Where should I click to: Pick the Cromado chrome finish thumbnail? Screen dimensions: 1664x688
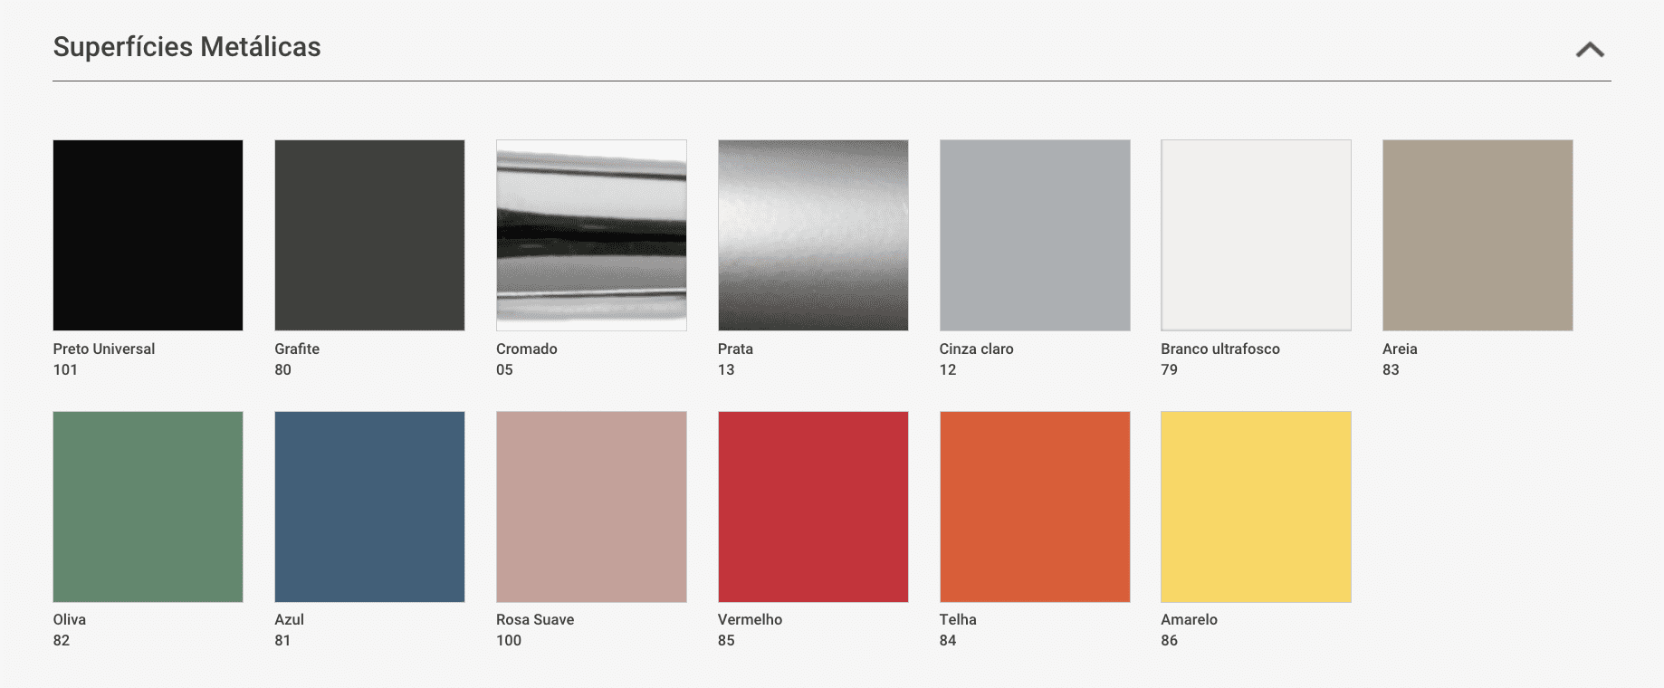pyautogui.click(x=591, y=235)
